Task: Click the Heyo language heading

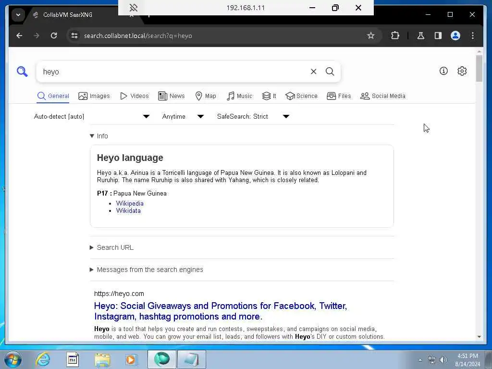Action: pyautogui.click(x=130, y=158)
